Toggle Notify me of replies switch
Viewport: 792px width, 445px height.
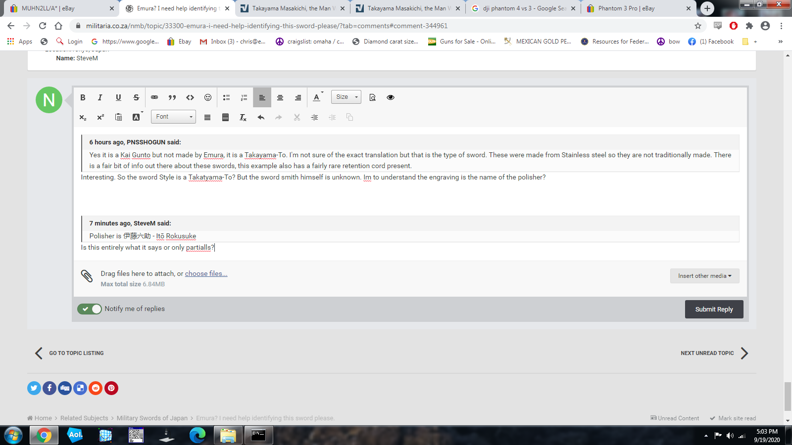90,309
